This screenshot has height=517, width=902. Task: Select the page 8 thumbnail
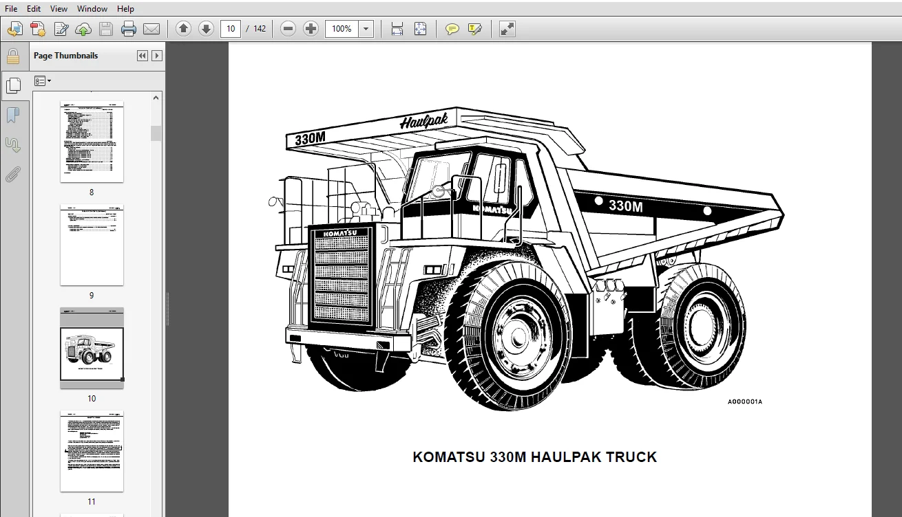tap(92, 142)
